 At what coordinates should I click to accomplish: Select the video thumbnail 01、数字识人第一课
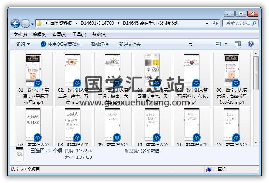pyautogui.click(x=33, y=70)
